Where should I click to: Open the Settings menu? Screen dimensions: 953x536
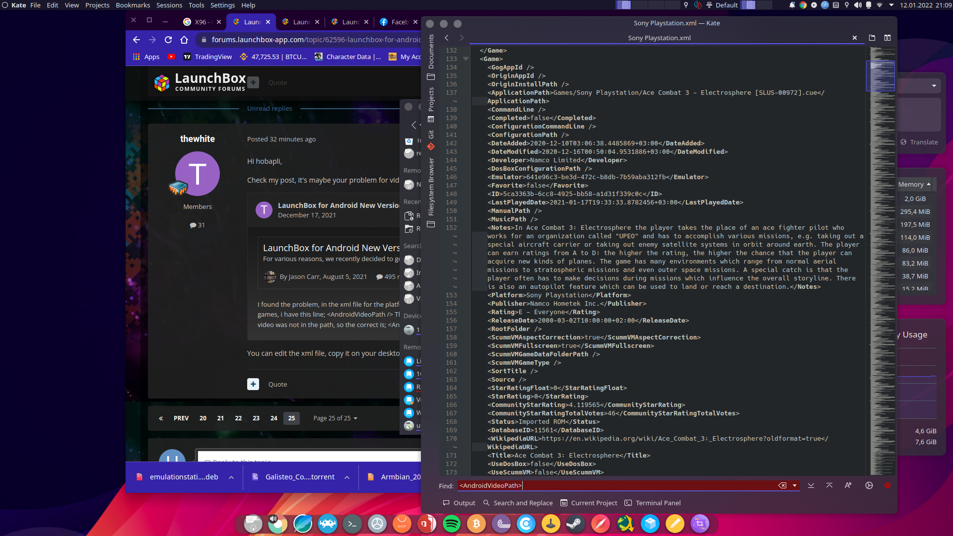tap(222, 5)
